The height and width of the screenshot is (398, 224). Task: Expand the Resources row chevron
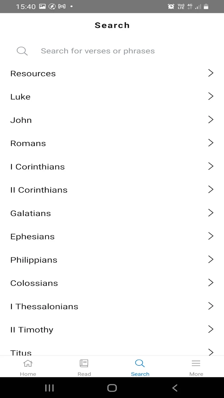tap(211, 73)
